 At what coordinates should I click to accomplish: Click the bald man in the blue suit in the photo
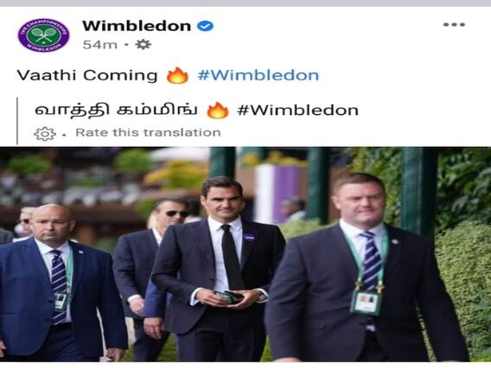pyautogui.click(x=60, y=282)
